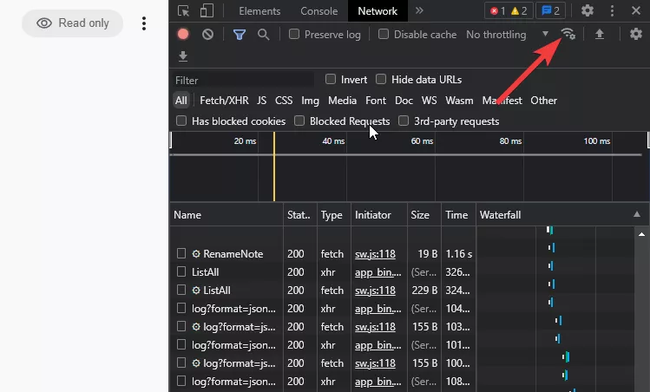Filter by CSS requests
Screen dimensions: 650x392
pos(284,101)
